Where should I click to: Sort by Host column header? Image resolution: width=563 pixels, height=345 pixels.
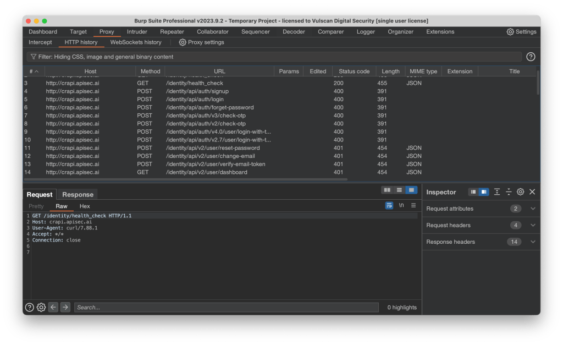pos(90,71)
